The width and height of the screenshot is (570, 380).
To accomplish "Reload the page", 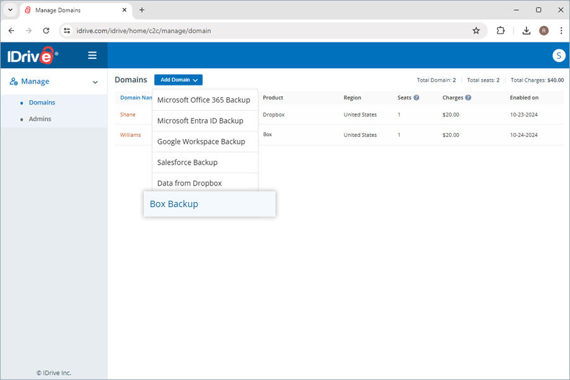I will (46, 31).
